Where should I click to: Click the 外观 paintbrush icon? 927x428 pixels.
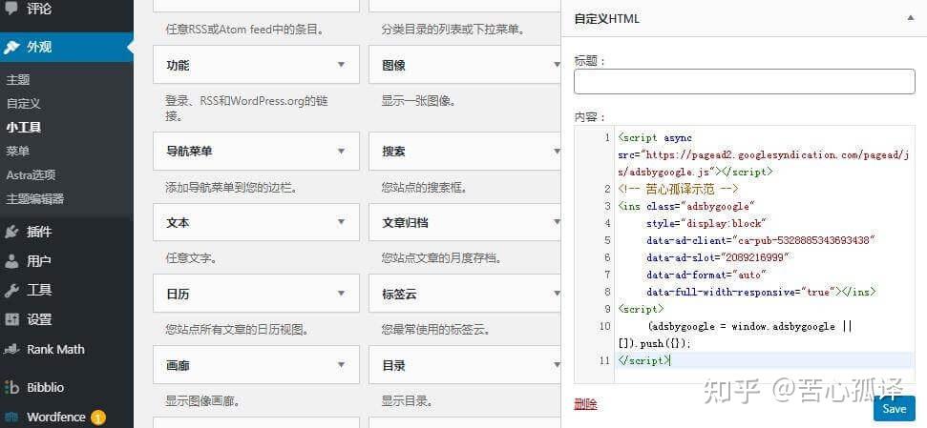(x=11, y=48)
